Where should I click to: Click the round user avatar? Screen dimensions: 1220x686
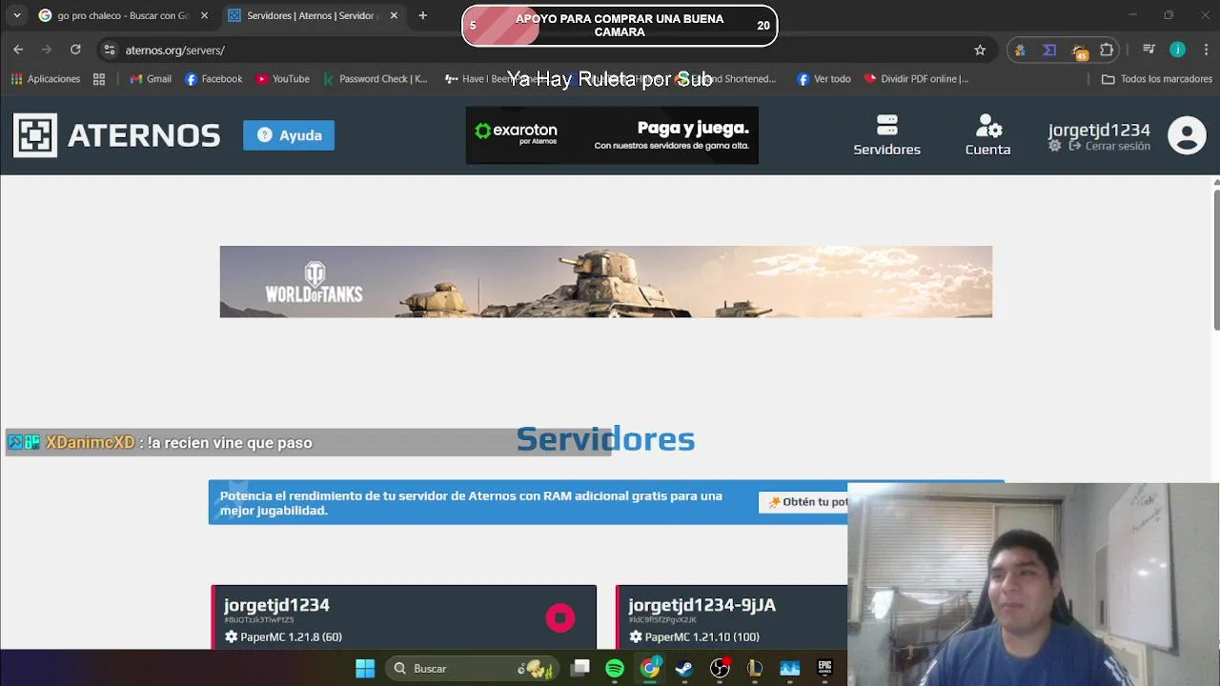tap(1187, 135)
